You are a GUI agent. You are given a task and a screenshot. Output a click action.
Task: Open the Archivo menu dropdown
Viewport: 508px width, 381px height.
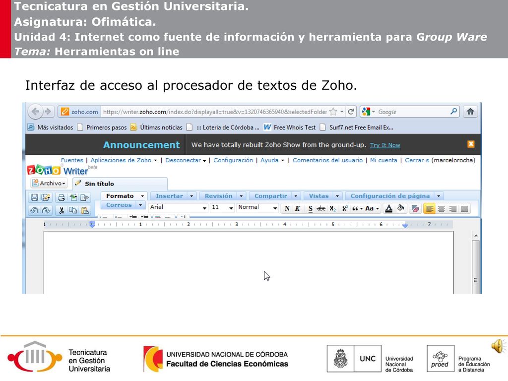[49, 183]
